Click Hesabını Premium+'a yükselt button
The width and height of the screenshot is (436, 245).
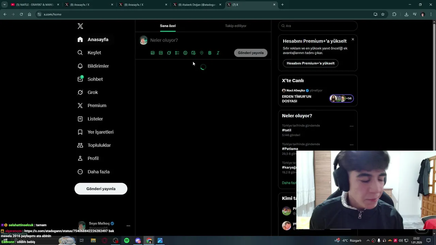click(x=310, y=63)
